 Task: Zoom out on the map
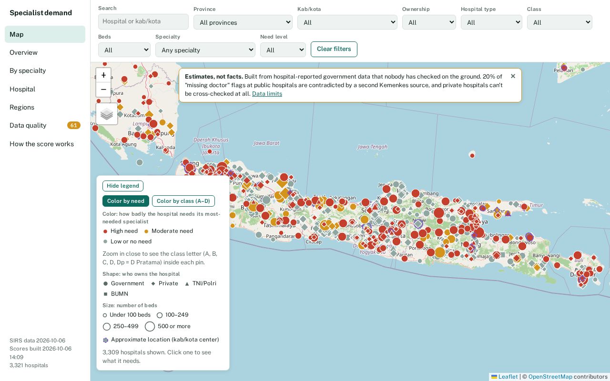coord(103,90)
